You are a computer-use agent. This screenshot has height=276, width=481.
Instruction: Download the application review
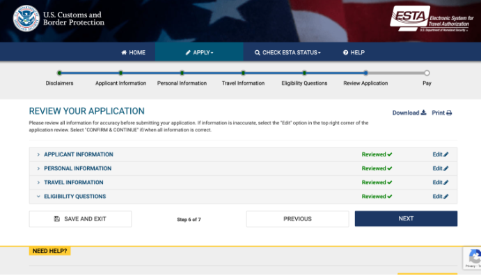coord(409,113)
